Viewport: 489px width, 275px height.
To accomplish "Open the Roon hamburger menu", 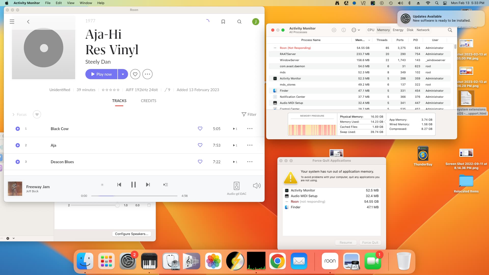I will [x=12, y=22].
